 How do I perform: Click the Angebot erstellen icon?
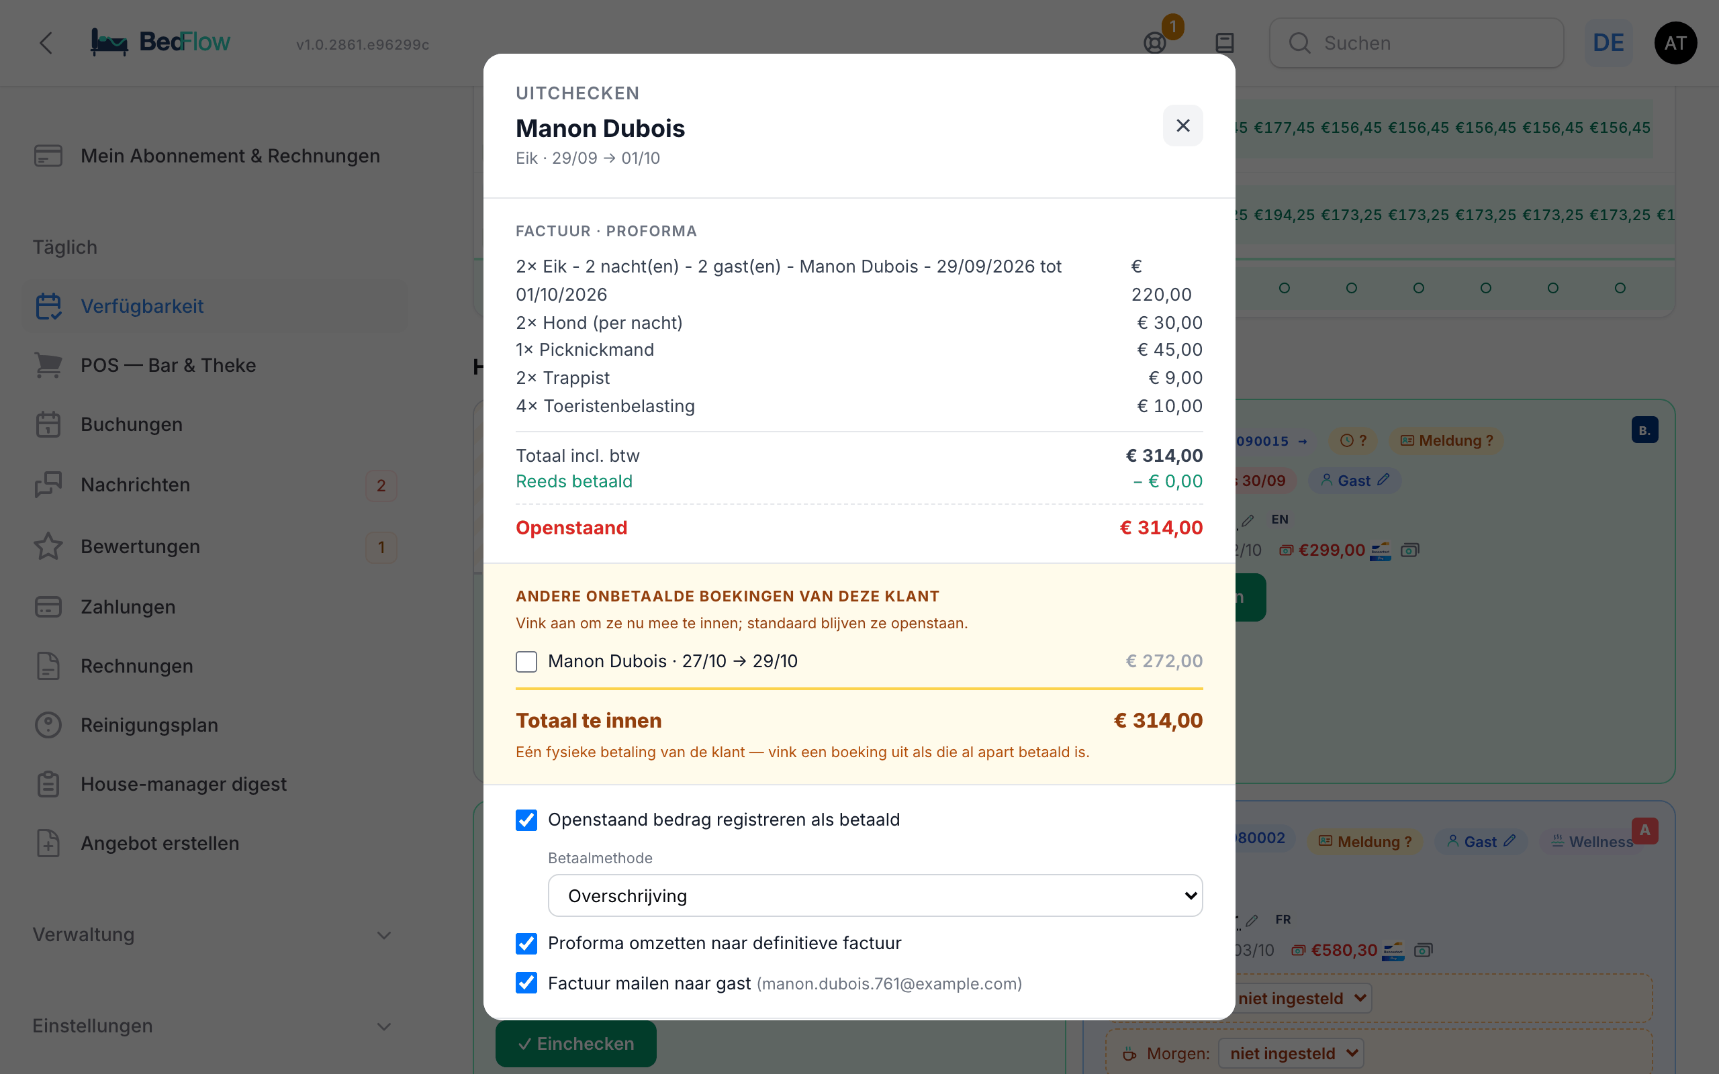[48, 842]
